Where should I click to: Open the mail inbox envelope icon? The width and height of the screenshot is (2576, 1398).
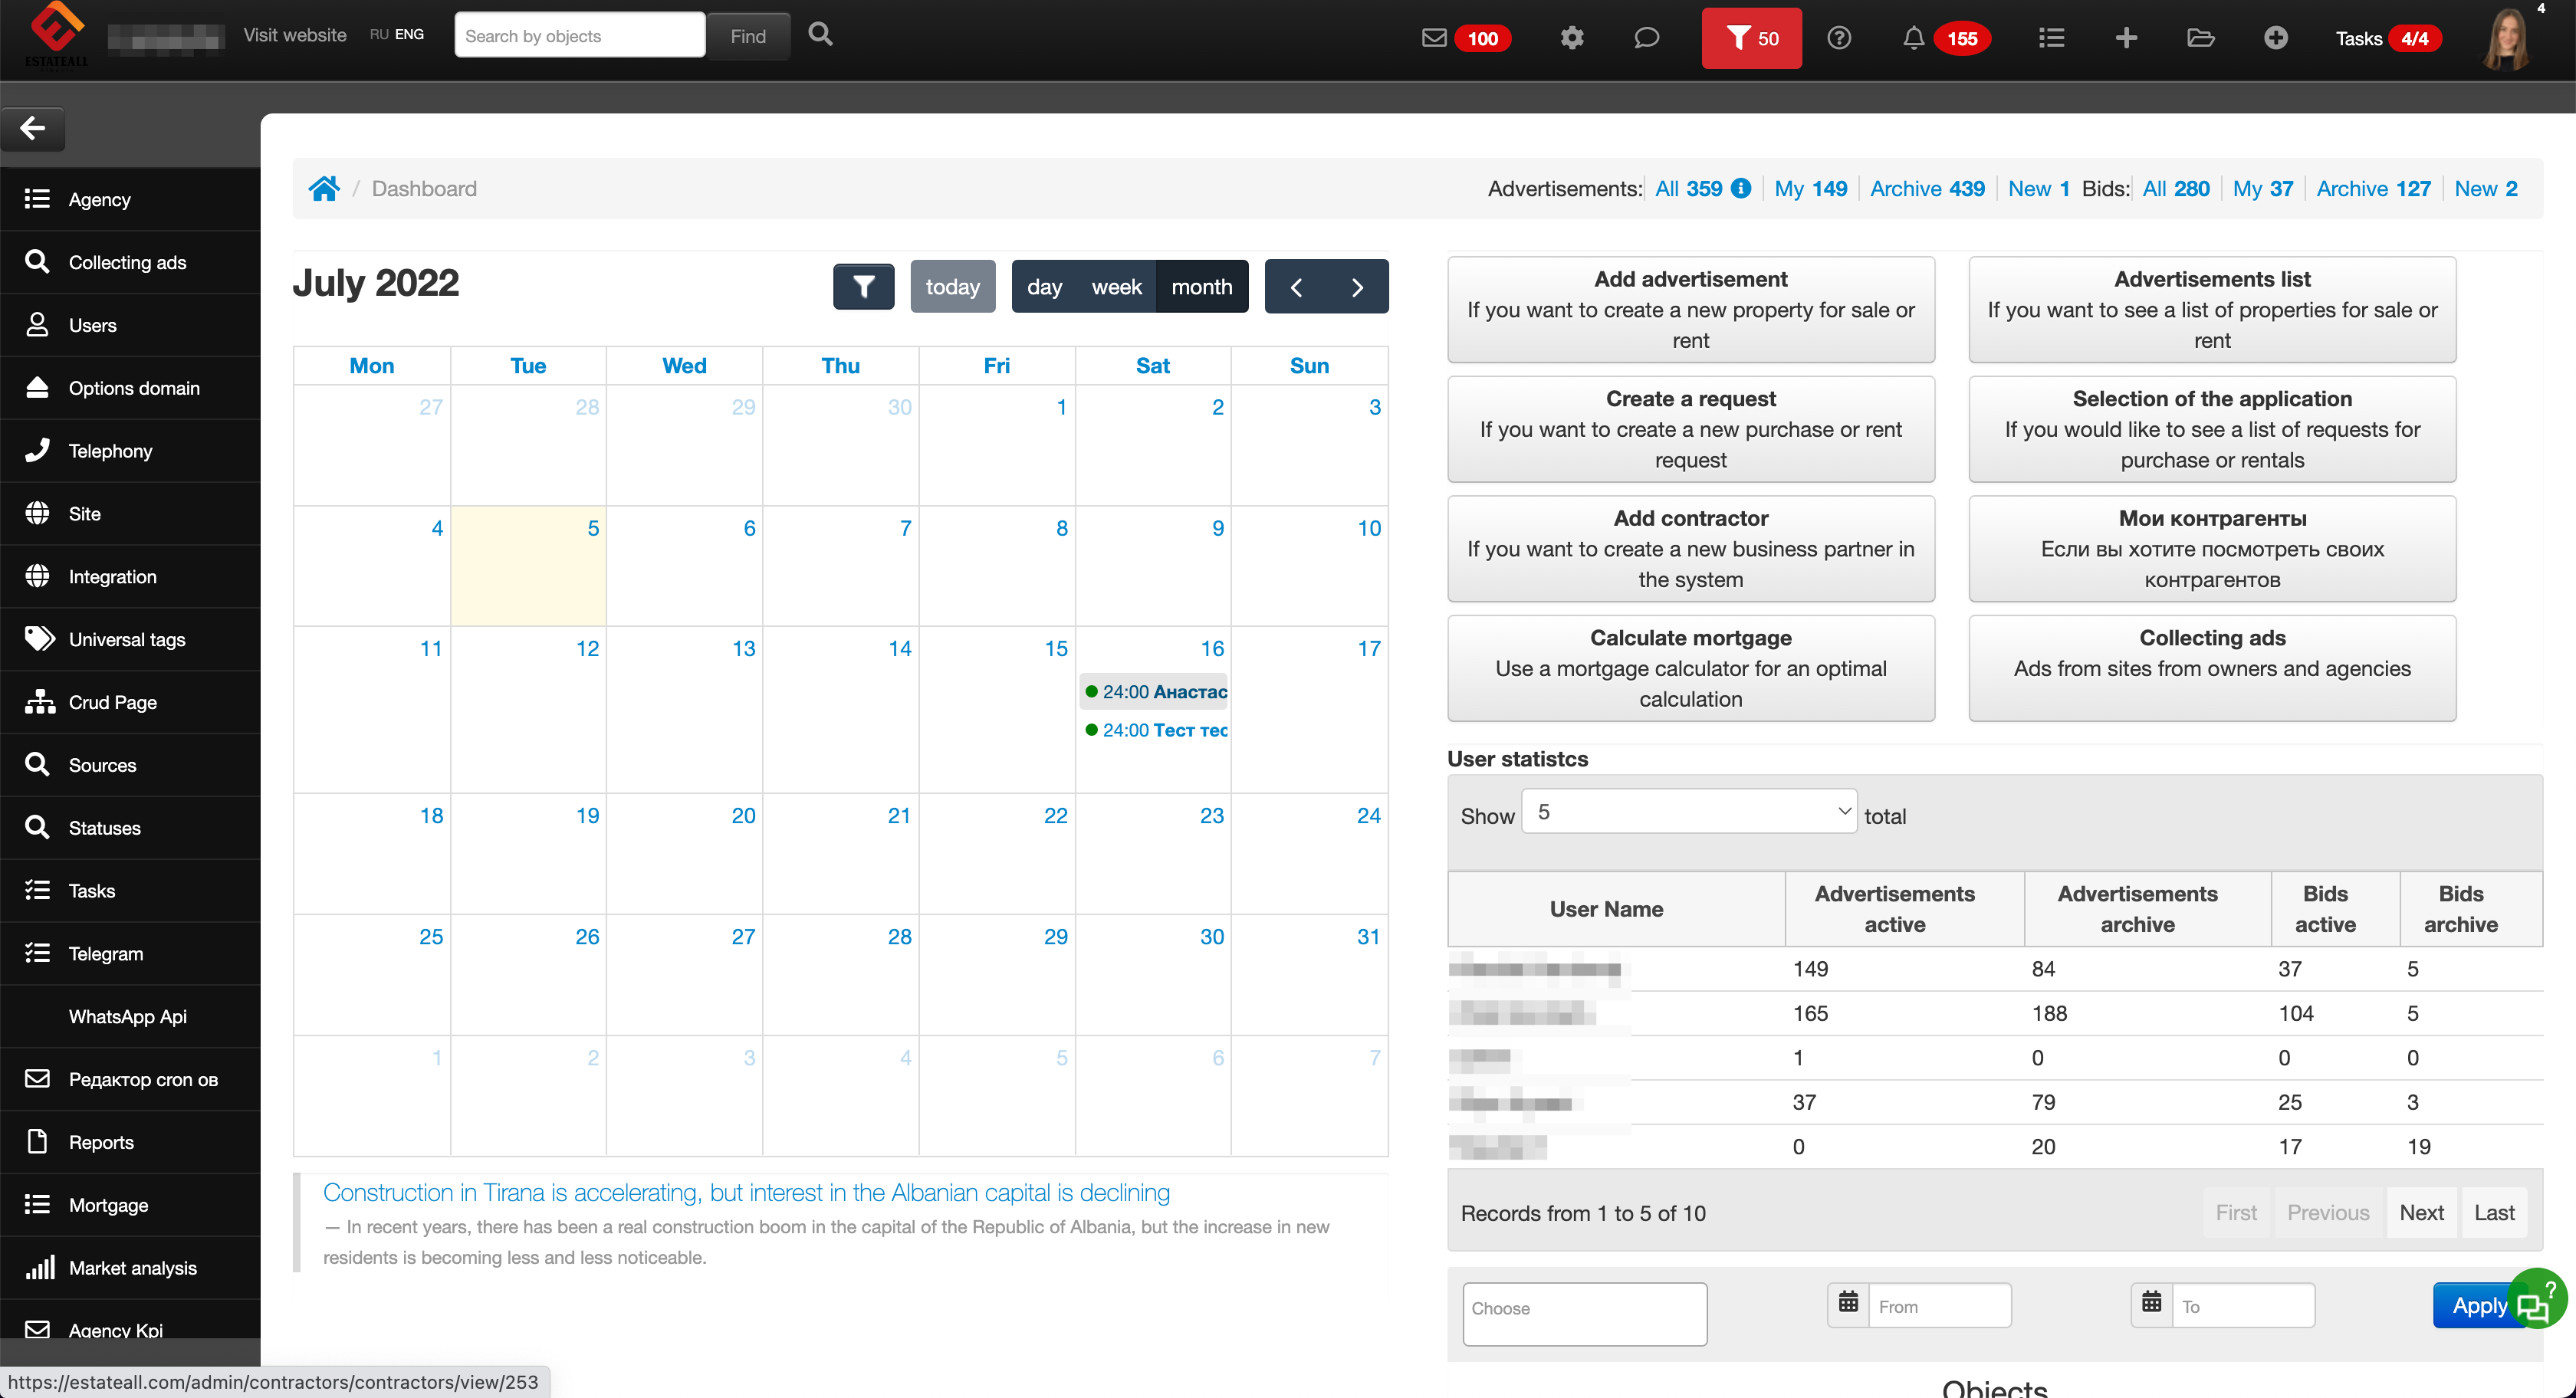pos(1434,38)
